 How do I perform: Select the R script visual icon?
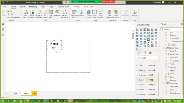click(148, 42)
